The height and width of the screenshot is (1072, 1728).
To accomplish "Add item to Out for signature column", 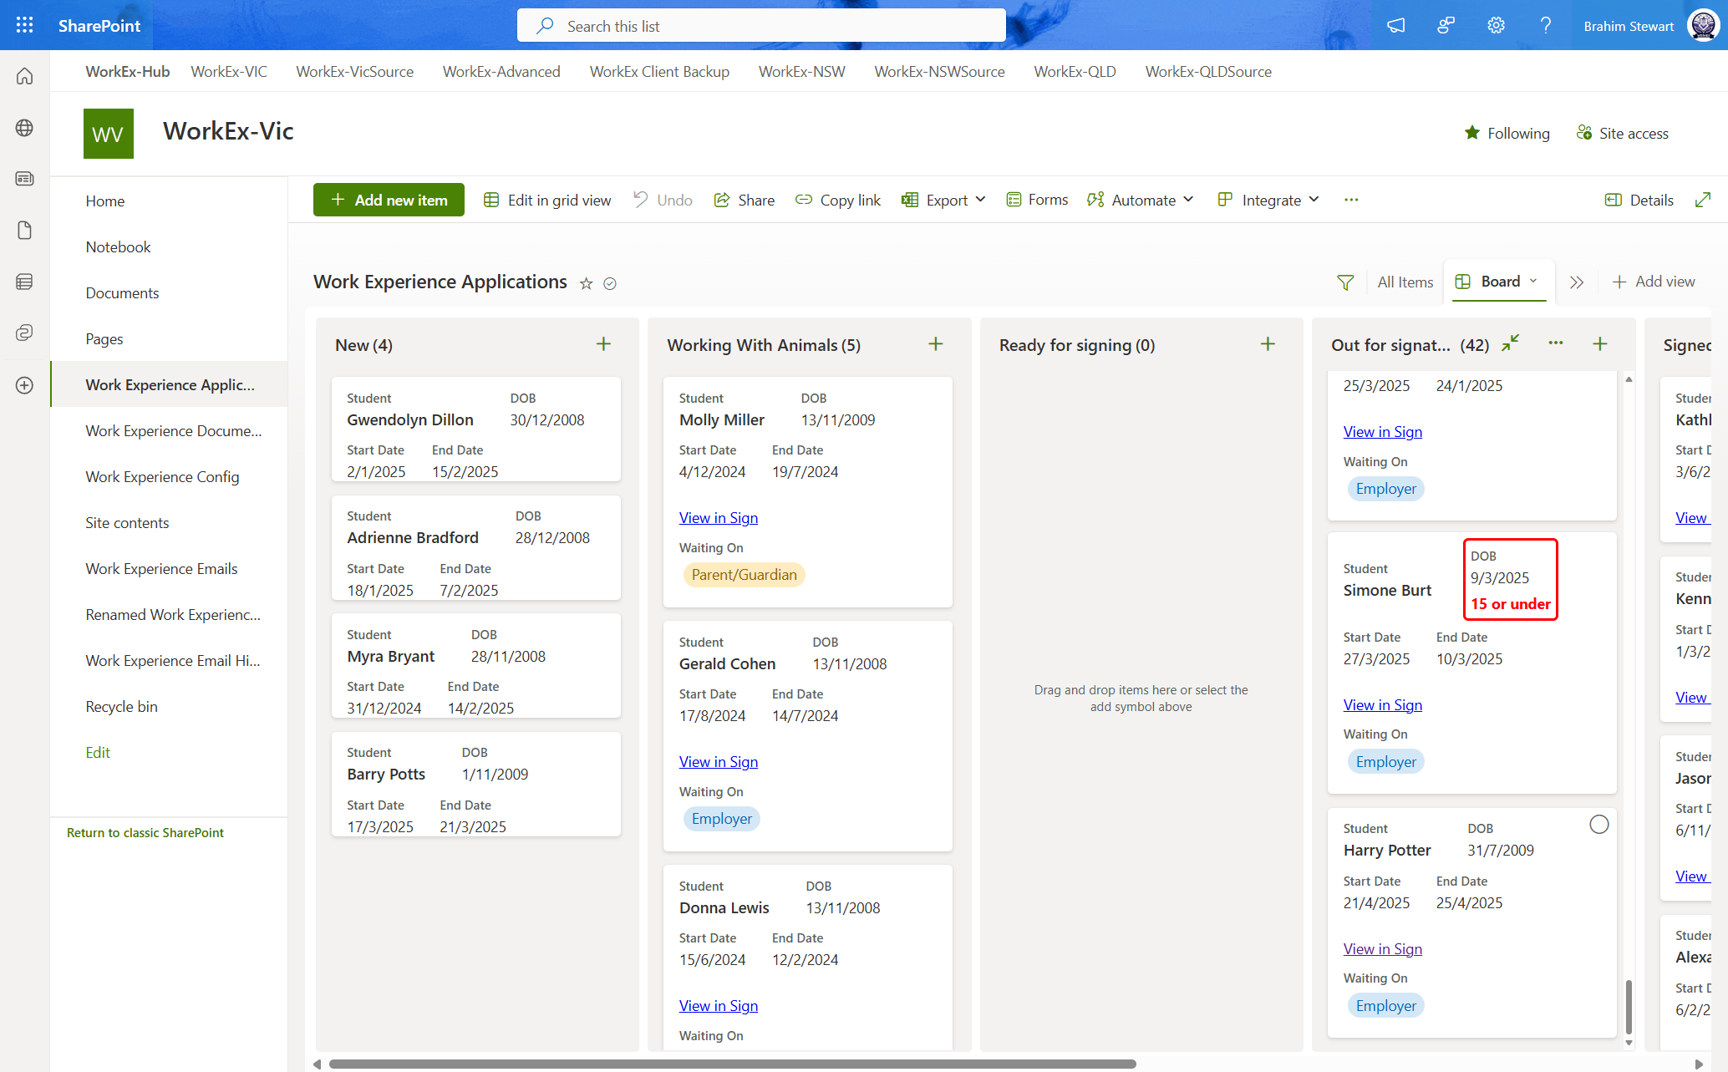I will [1600, 344].
